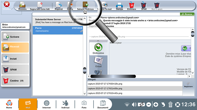
Task: Open the SPAM folder in sidebar
Action: click(x=15, y=70)
